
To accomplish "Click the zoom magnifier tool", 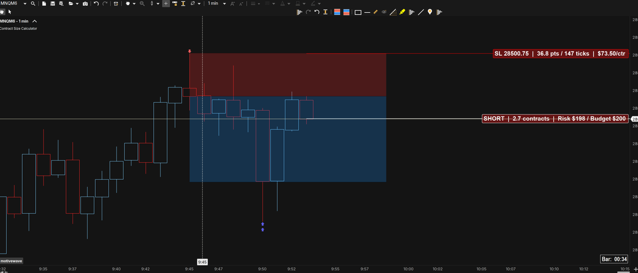I will coord(142,4).
